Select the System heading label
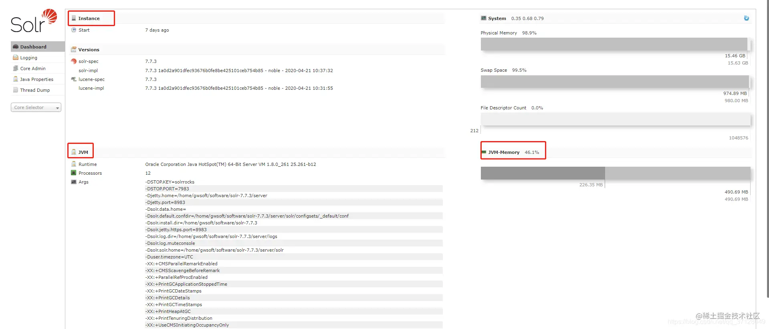Image resolution: width=769 pixels, height=329 pixels. coord(497,18)
